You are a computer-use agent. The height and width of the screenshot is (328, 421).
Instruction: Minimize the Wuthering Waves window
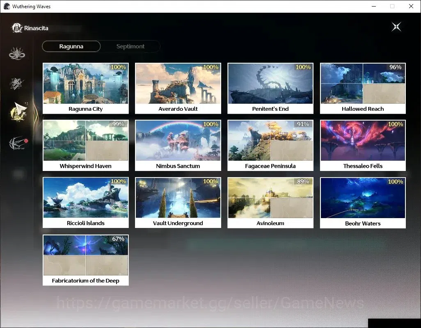point(374,6)
